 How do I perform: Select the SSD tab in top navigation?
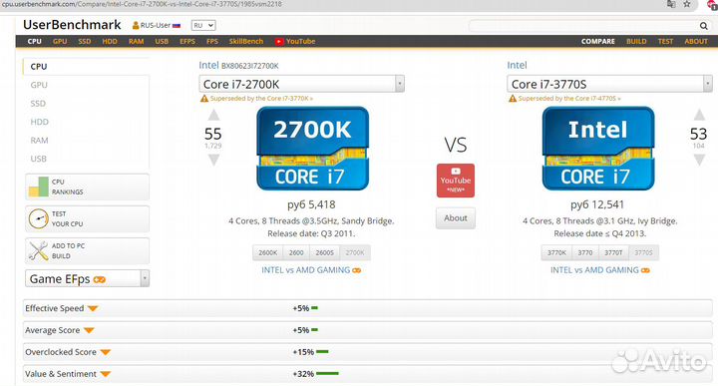(x=84, y=41)
